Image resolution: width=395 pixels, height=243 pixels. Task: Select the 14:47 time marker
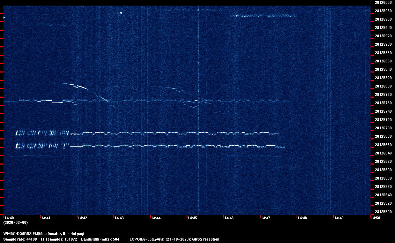(x=266, y=218)
